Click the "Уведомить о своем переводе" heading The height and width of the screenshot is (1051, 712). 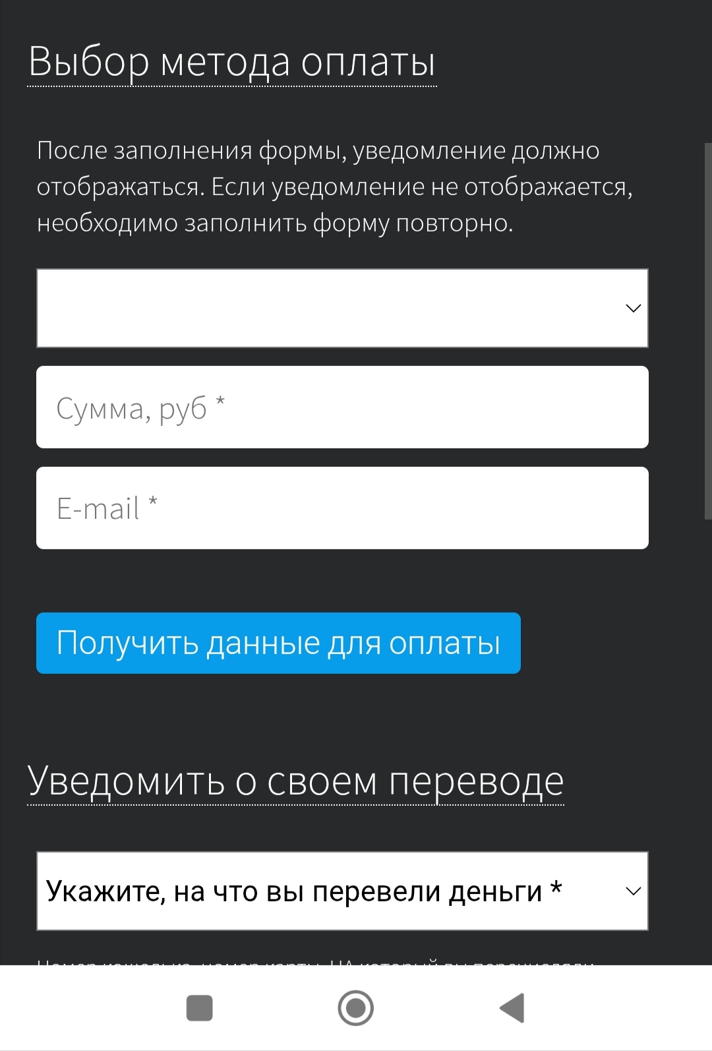pos(295,781)
